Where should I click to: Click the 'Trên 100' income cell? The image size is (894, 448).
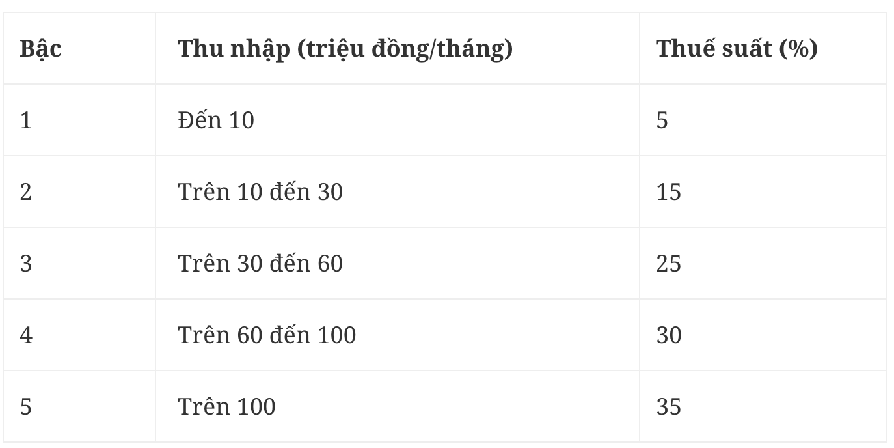[x=226, y=407]
